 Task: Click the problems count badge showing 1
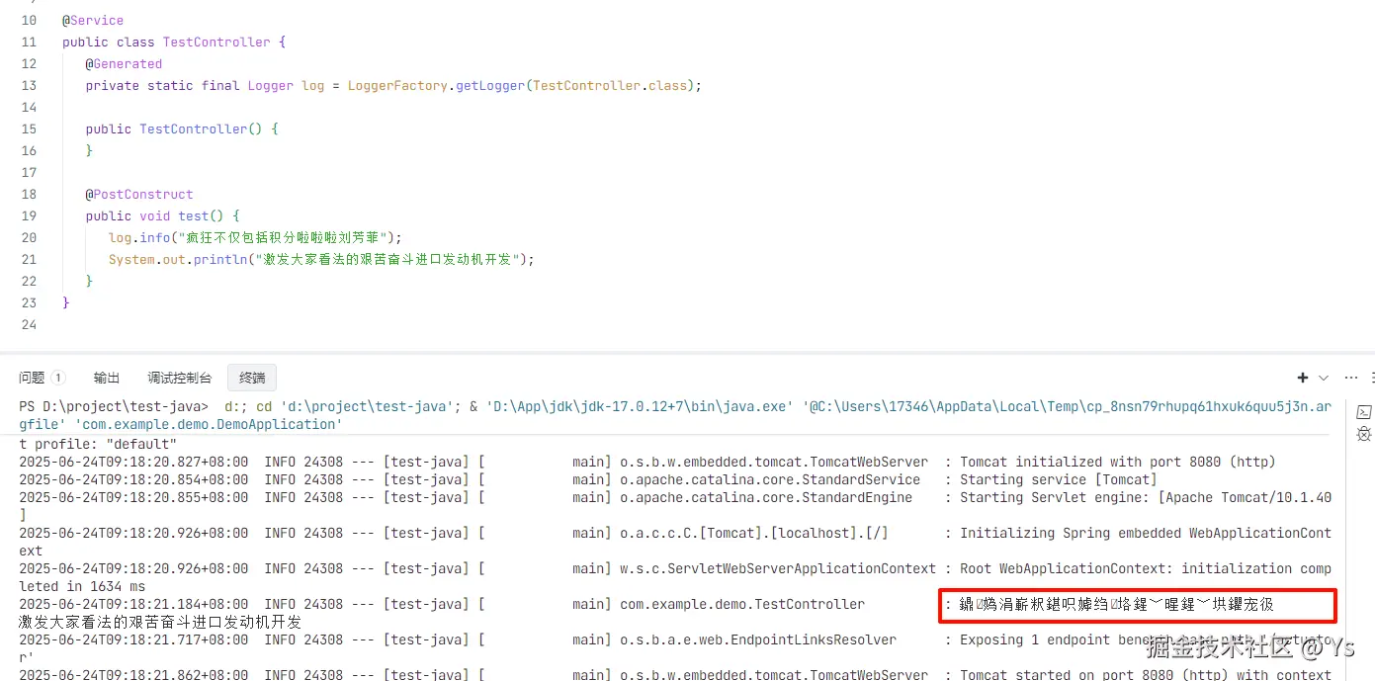click(x=58, y=378)
